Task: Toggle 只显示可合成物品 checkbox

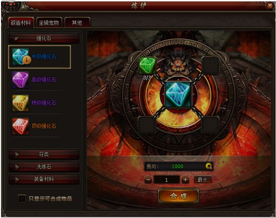Action: [x=22, y=199]
